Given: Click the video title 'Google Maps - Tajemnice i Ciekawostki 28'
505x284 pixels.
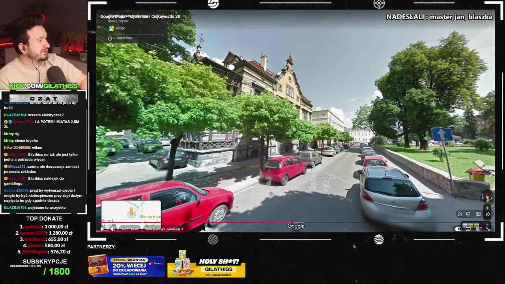Looking at the screenshot, I should point(140,17).
